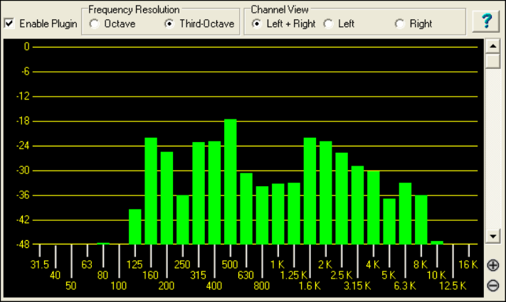
Task: Zoom in using the plus magnifier icon
Action: click(492, 265)
